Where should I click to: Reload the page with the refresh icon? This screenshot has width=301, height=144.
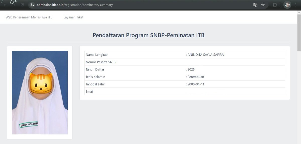[22, 5]
